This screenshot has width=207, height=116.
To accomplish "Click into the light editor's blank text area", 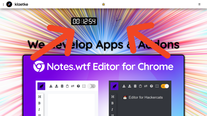I will 71,105.
